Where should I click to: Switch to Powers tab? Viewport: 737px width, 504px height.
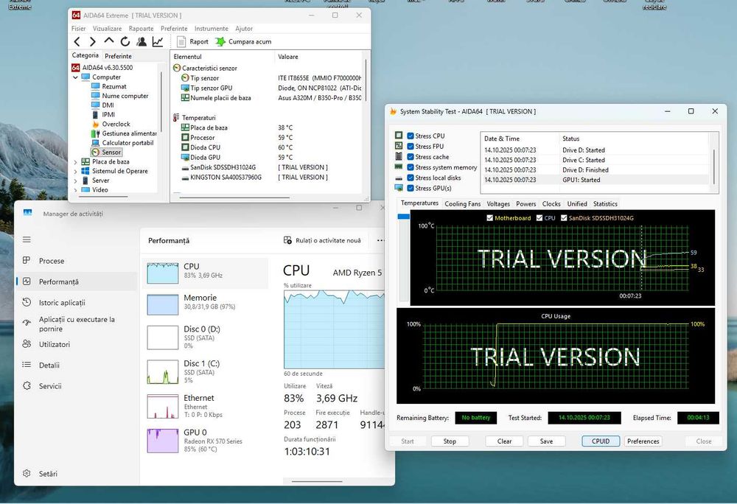click(x=526, y=204)
